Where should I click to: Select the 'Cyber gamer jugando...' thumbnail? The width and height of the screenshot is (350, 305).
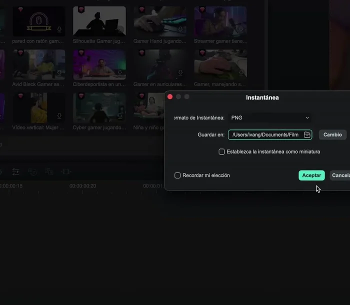99,107
